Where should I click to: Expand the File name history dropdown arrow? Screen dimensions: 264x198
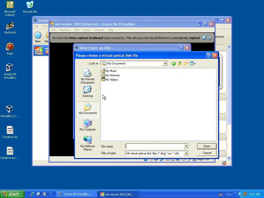pos(186,146)
